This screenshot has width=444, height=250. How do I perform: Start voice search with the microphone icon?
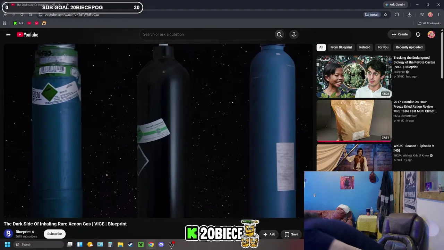[x=294, y=34]
